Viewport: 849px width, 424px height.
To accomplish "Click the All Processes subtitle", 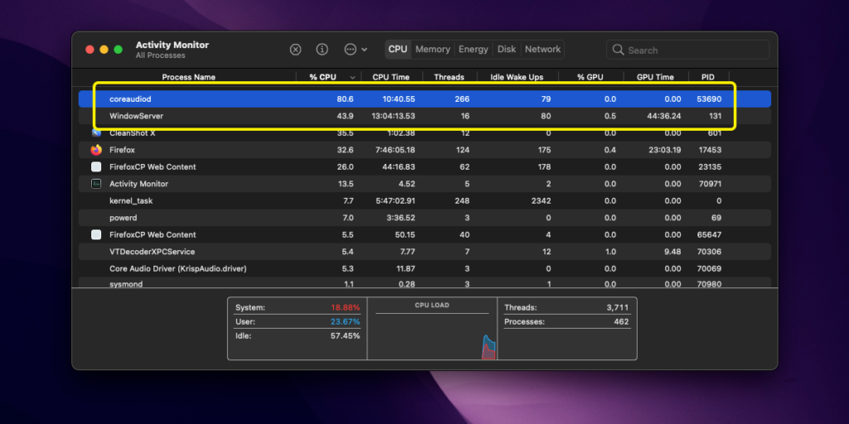I will coord(160,55).
